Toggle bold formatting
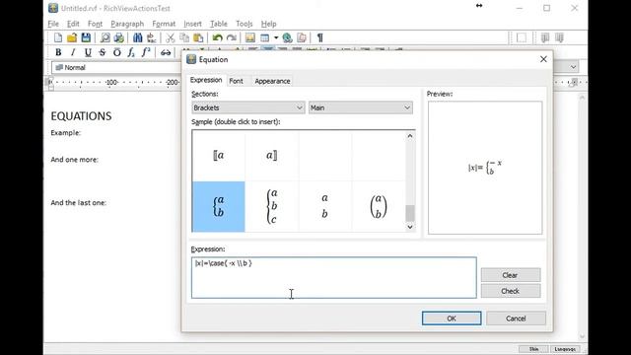631x355 pixels. (58, 52)
